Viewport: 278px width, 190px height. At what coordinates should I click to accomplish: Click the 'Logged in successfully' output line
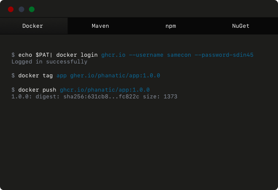coord(49,62)
